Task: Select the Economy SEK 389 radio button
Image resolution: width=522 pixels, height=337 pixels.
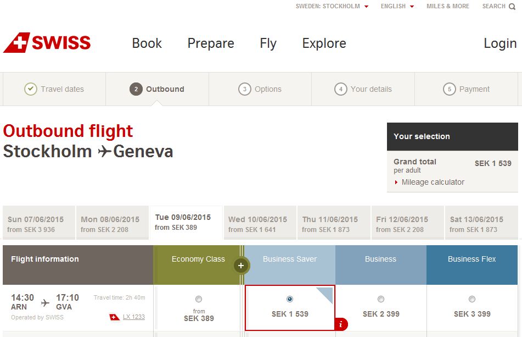Action: [x=199, y=299]
